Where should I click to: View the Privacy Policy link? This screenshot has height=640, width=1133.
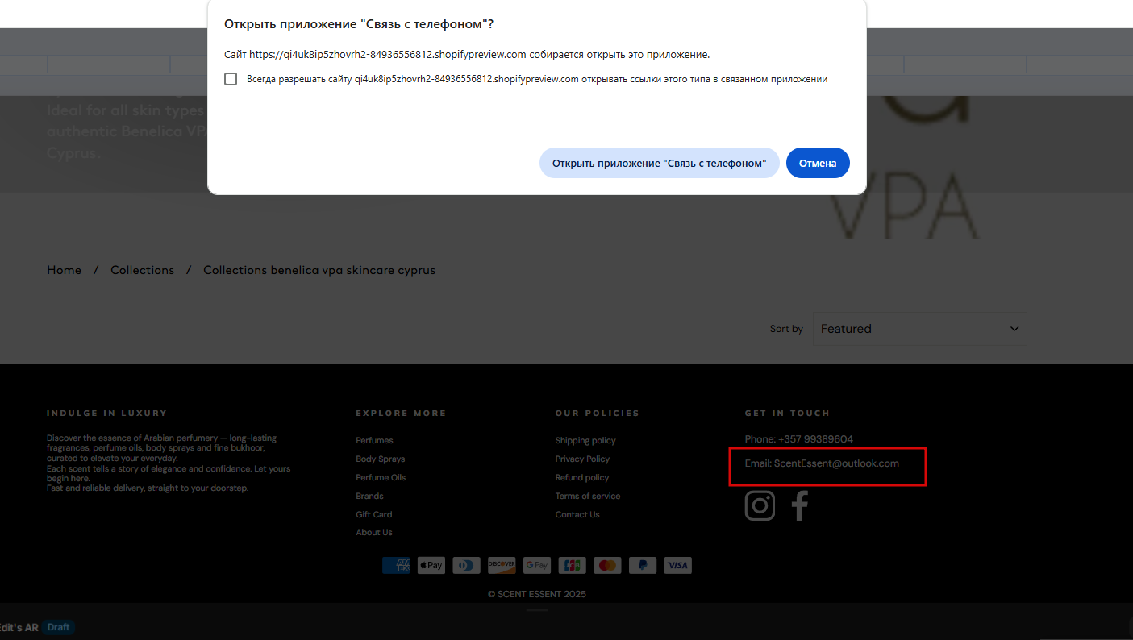click(582, 459)
